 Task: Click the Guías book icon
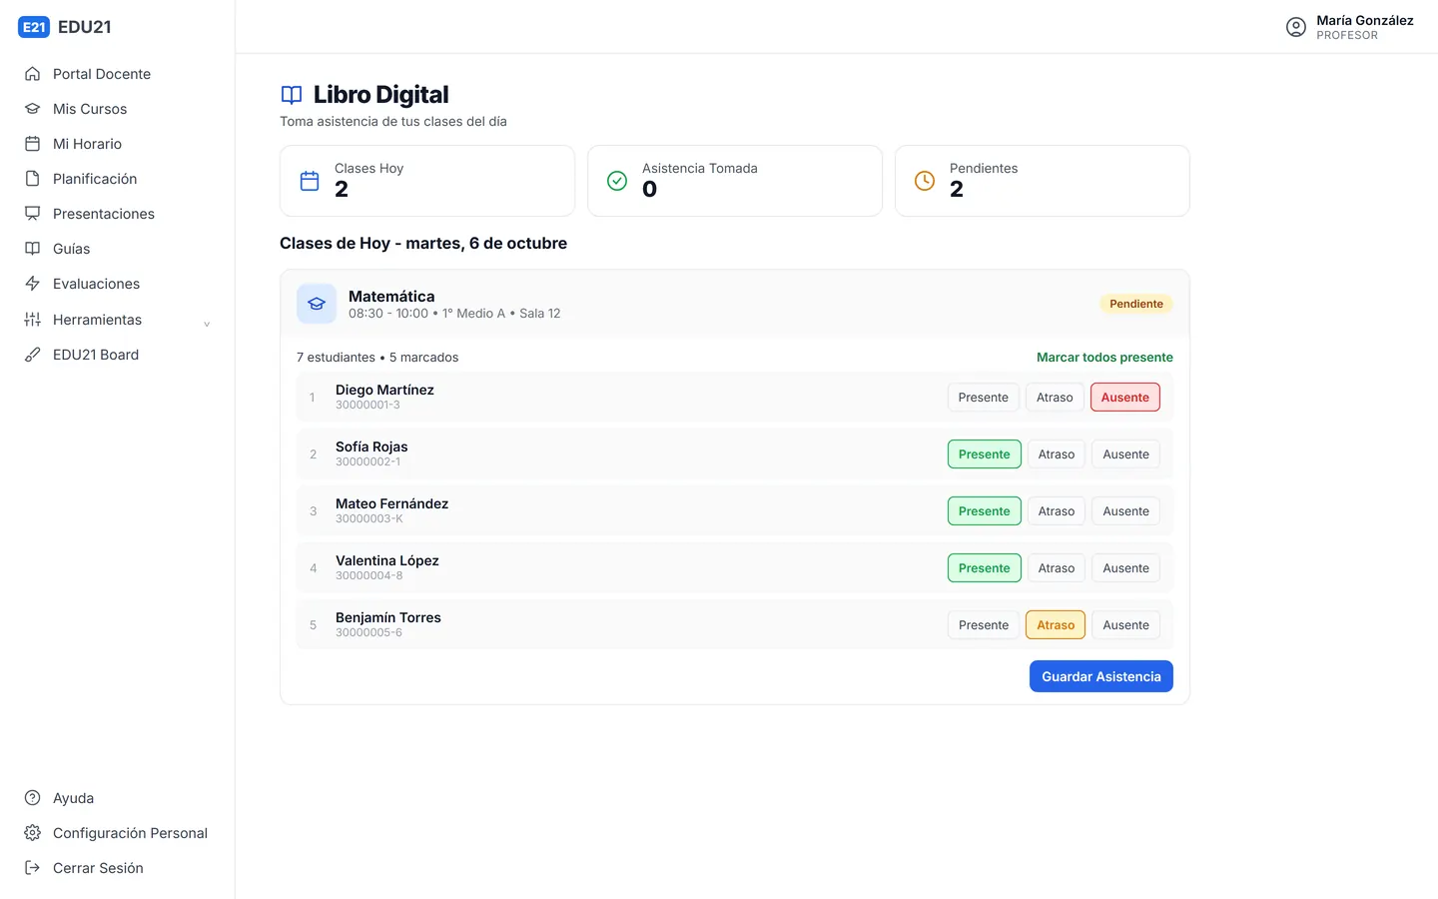(x=33, y=249)
